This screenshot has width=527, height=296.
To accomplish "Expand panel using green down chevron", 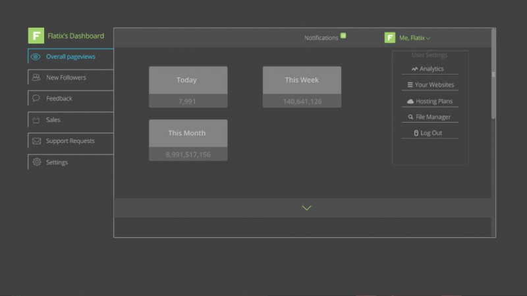I will (306, 208).
